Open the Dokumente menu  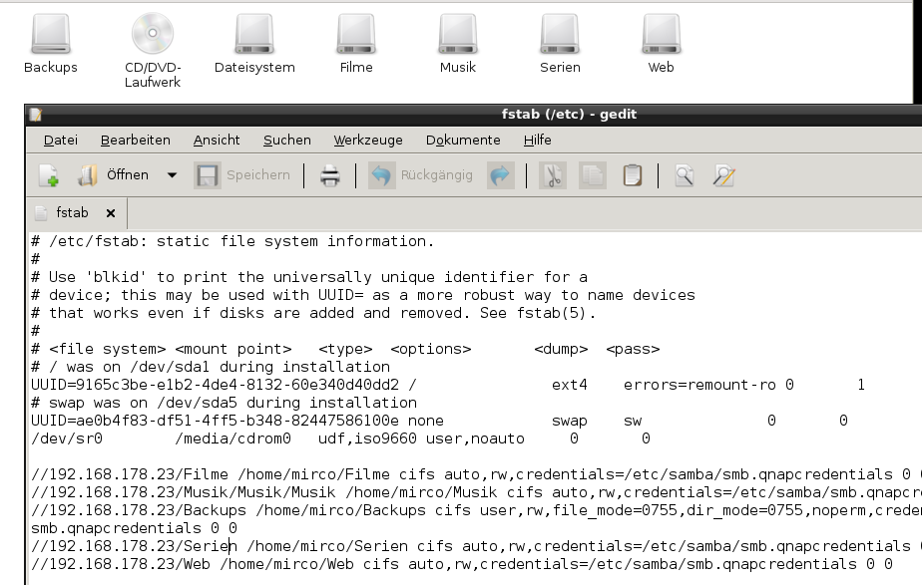tap(463, 140)
